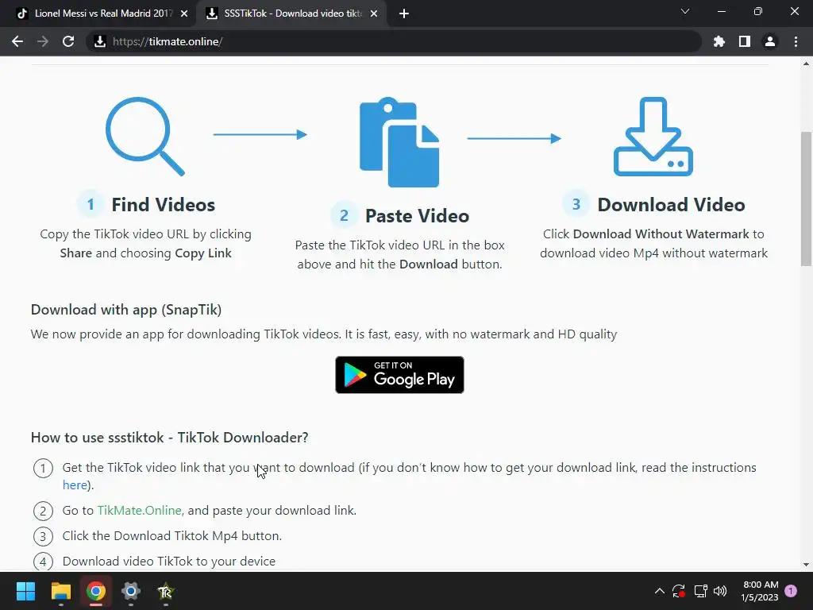813x610 pixels.
Task: Open the tab search chevron
Action: coord(685,11)
